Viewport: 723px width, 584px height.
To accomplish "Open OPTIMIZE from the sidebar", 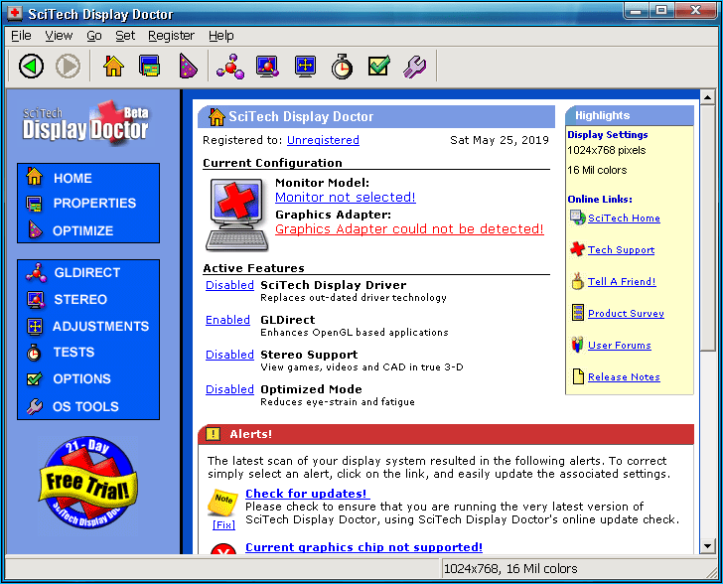I will (83, 230).
